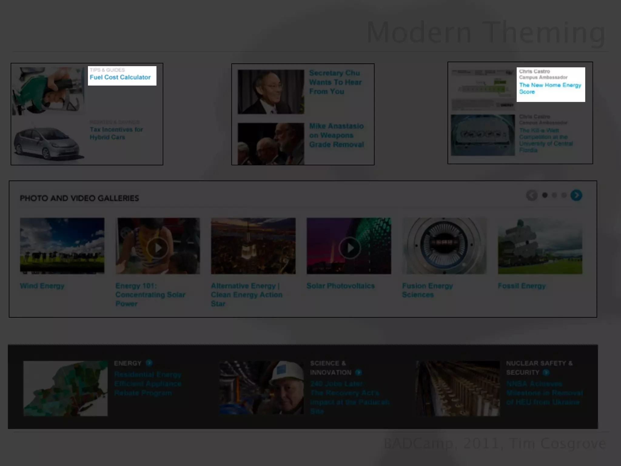Open Tax Incentives for Hybrid Cars link
Image resolution: width=621 pixels, height=466 pixels.
click(116, 133)
